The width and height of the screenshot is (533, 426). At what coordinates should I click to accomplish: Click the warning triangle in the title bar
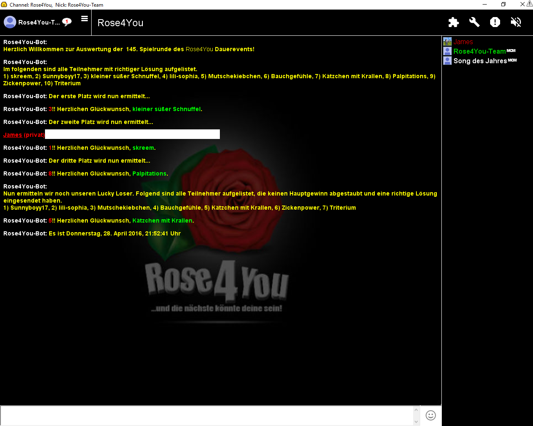click(529, 4)
